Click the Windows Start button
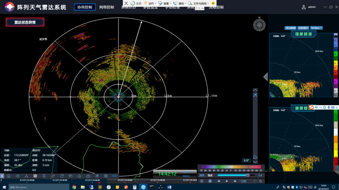The height and width of the screenshot is (190, 339). [4, 187]
